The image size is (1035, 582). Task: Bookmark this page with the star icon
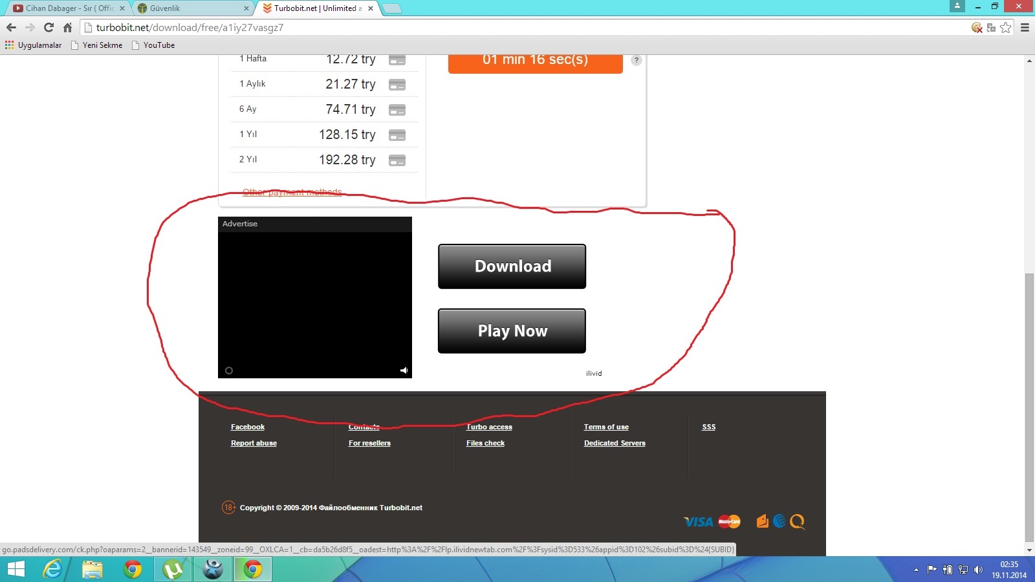[x=1005, y=28]
